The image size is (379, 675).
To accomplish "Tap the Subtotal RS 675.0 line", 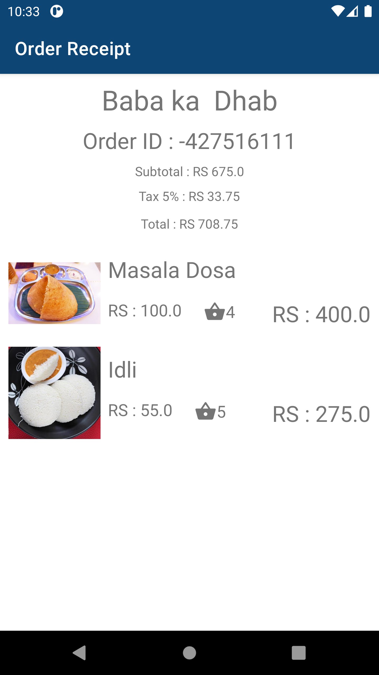I will [x=189, y=172].
